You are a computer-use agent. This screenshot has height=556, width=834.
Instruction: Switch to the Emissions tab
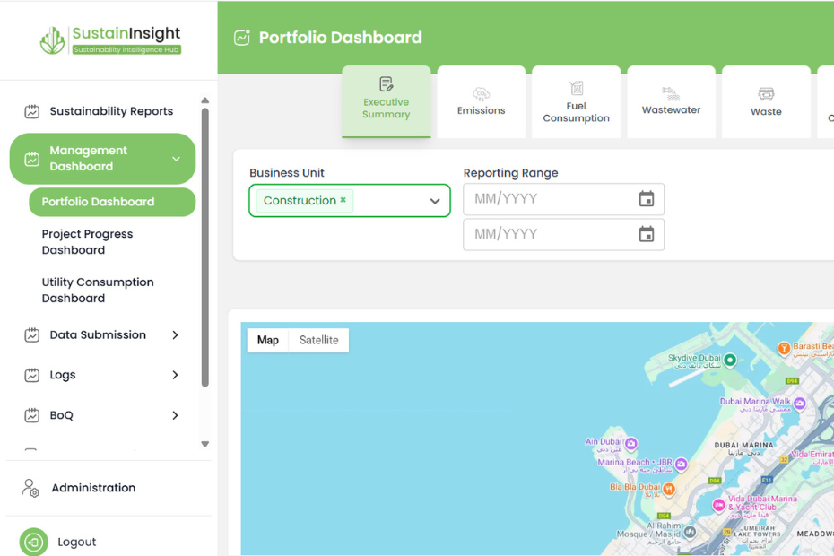point(481,102)
